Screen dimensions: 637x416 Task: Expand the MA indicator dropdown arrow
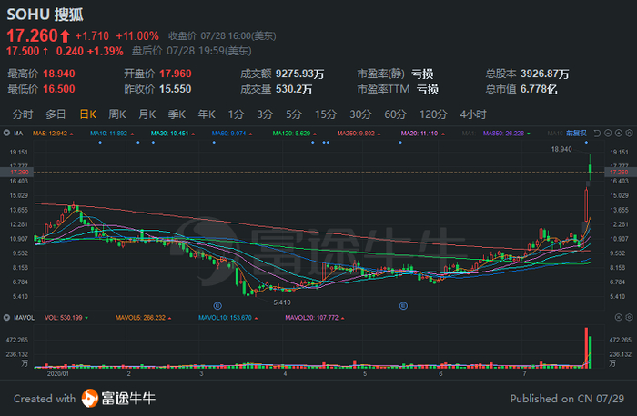click(6, 133)
